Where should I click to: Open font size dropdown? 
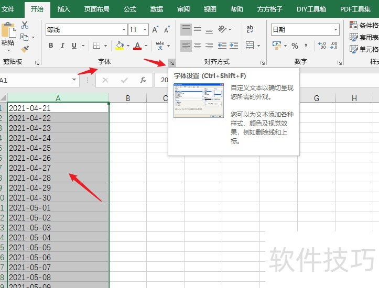point(145,29)
